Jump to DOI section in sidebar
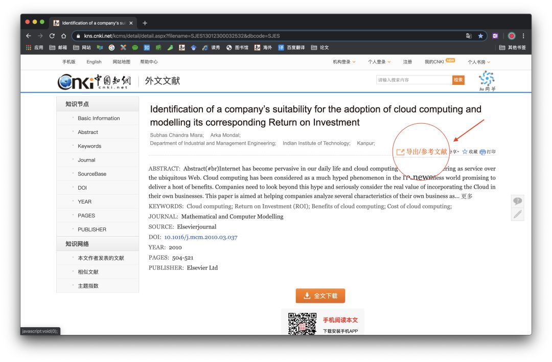The image size is (552, 362). click(82, 188)
